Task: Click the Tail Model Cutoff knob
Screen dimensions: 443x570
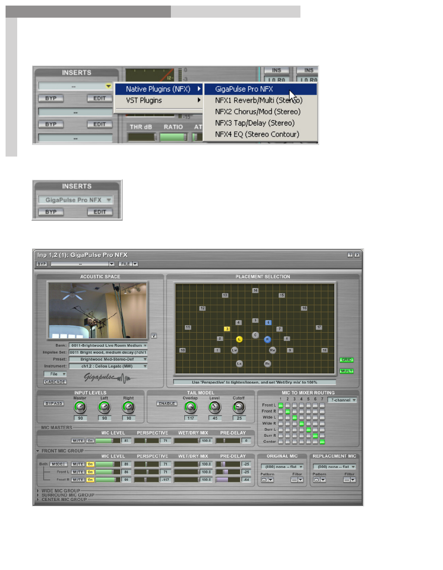Action: [x=239, y=407]
